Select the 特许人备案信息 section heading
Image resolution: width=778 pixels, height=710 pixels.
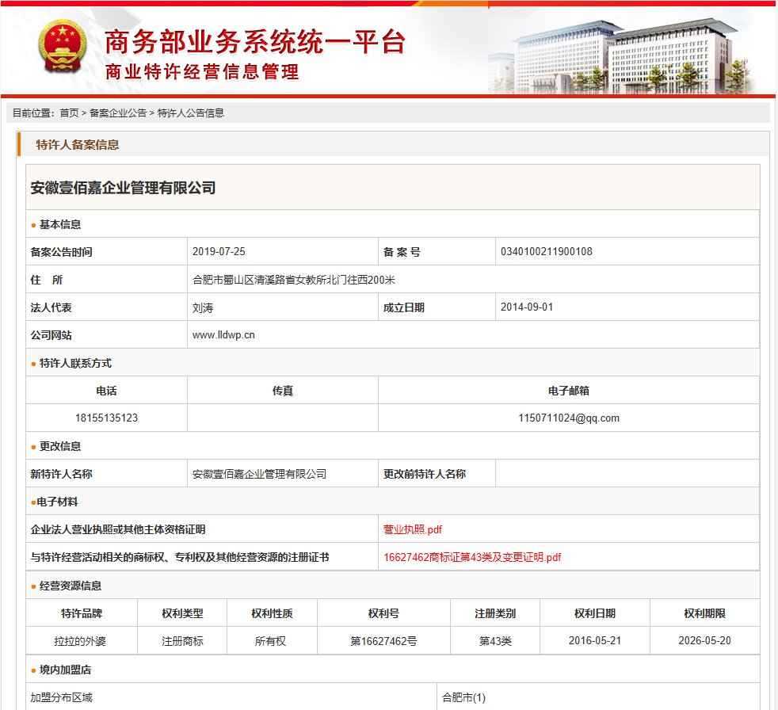78,145
